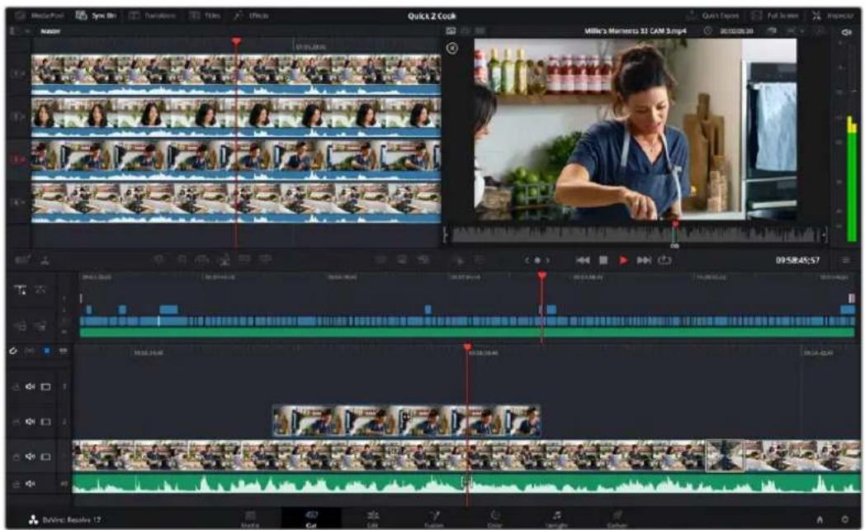Close the multicam overlay in viewer
This screenshot has width=865, height=530.
451,49
